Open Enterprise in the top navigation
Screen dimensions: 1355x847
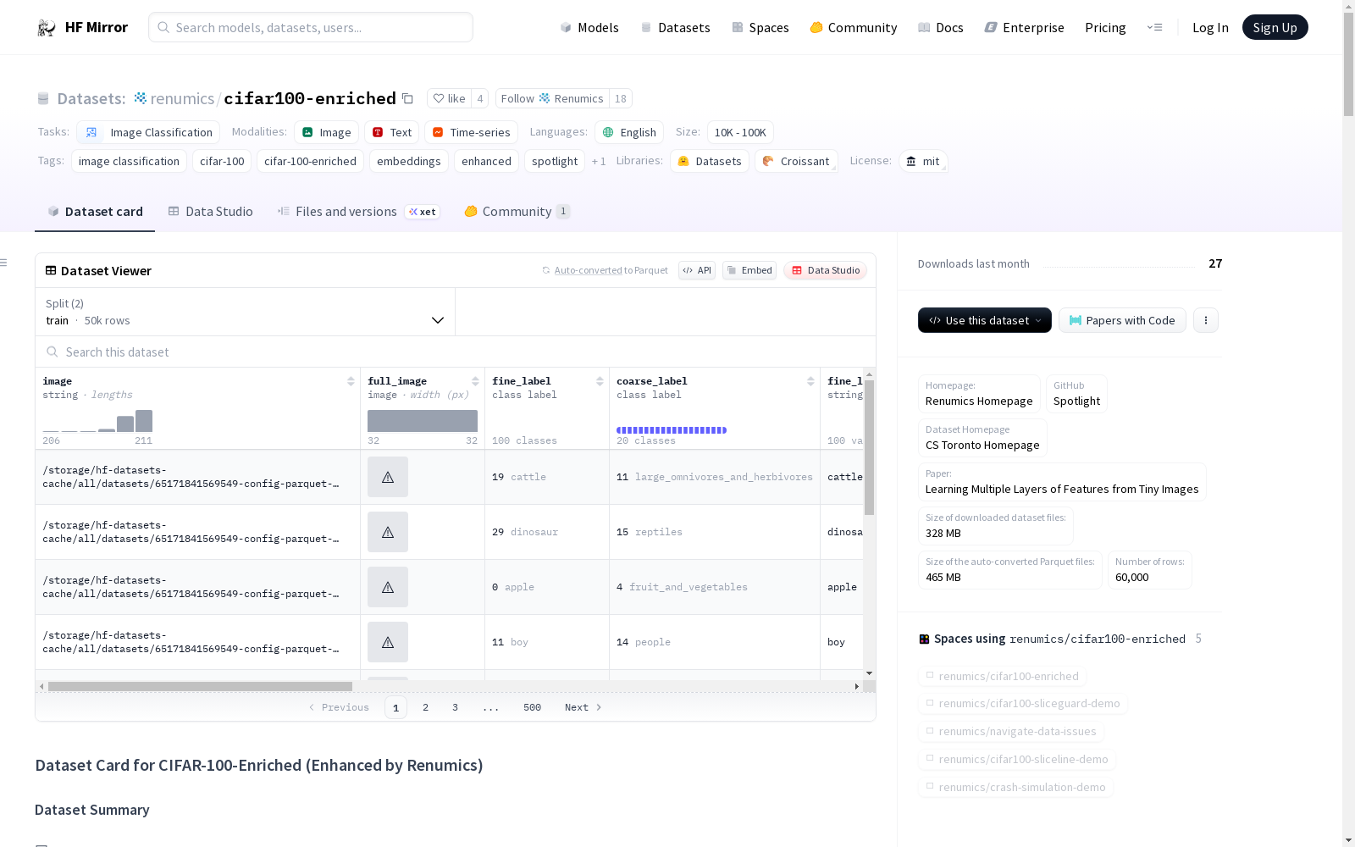click(1025, 28)
